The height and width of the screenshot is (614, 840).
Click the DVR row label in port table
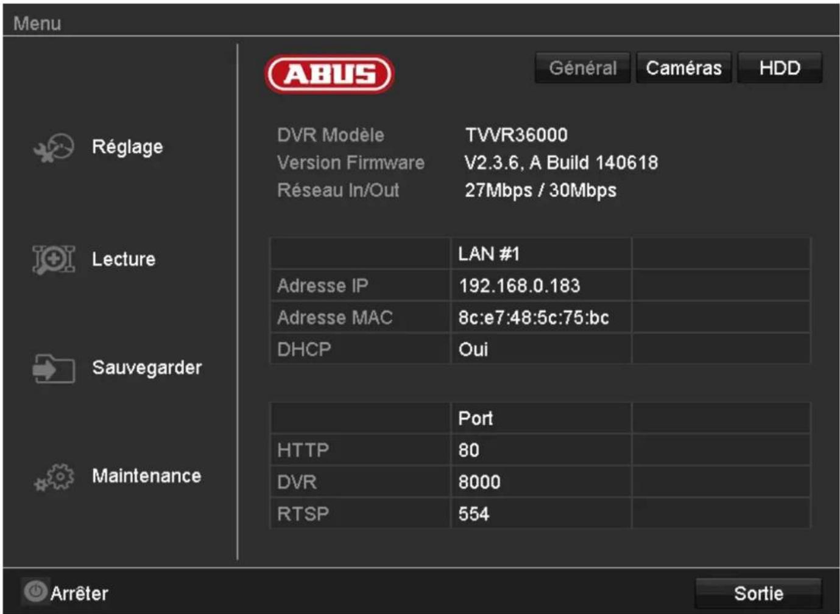[x=297, y=482]
